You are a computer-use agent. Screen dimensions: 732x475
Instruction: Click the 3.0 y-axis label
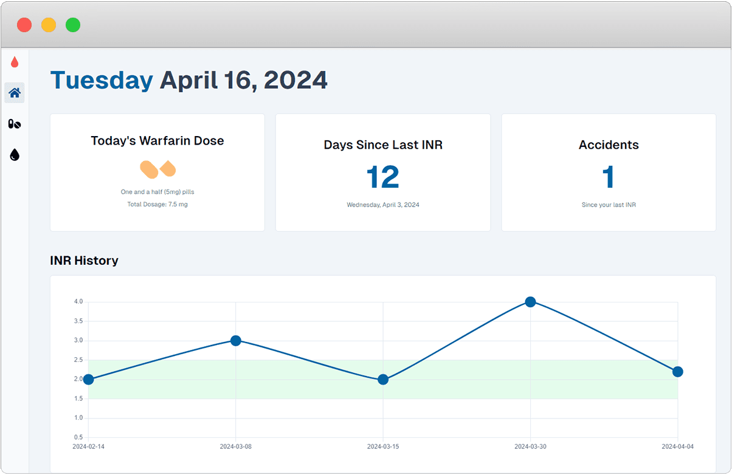[x=78, y=341]
